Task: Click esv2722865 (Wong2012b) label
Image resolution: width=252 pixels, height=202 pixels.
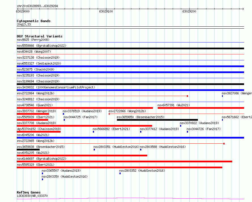Action: (x=36, y=141)
